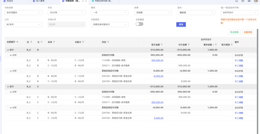Click filter icon beside 对方金额 header
260x134 pixels.
pos(189,45)
